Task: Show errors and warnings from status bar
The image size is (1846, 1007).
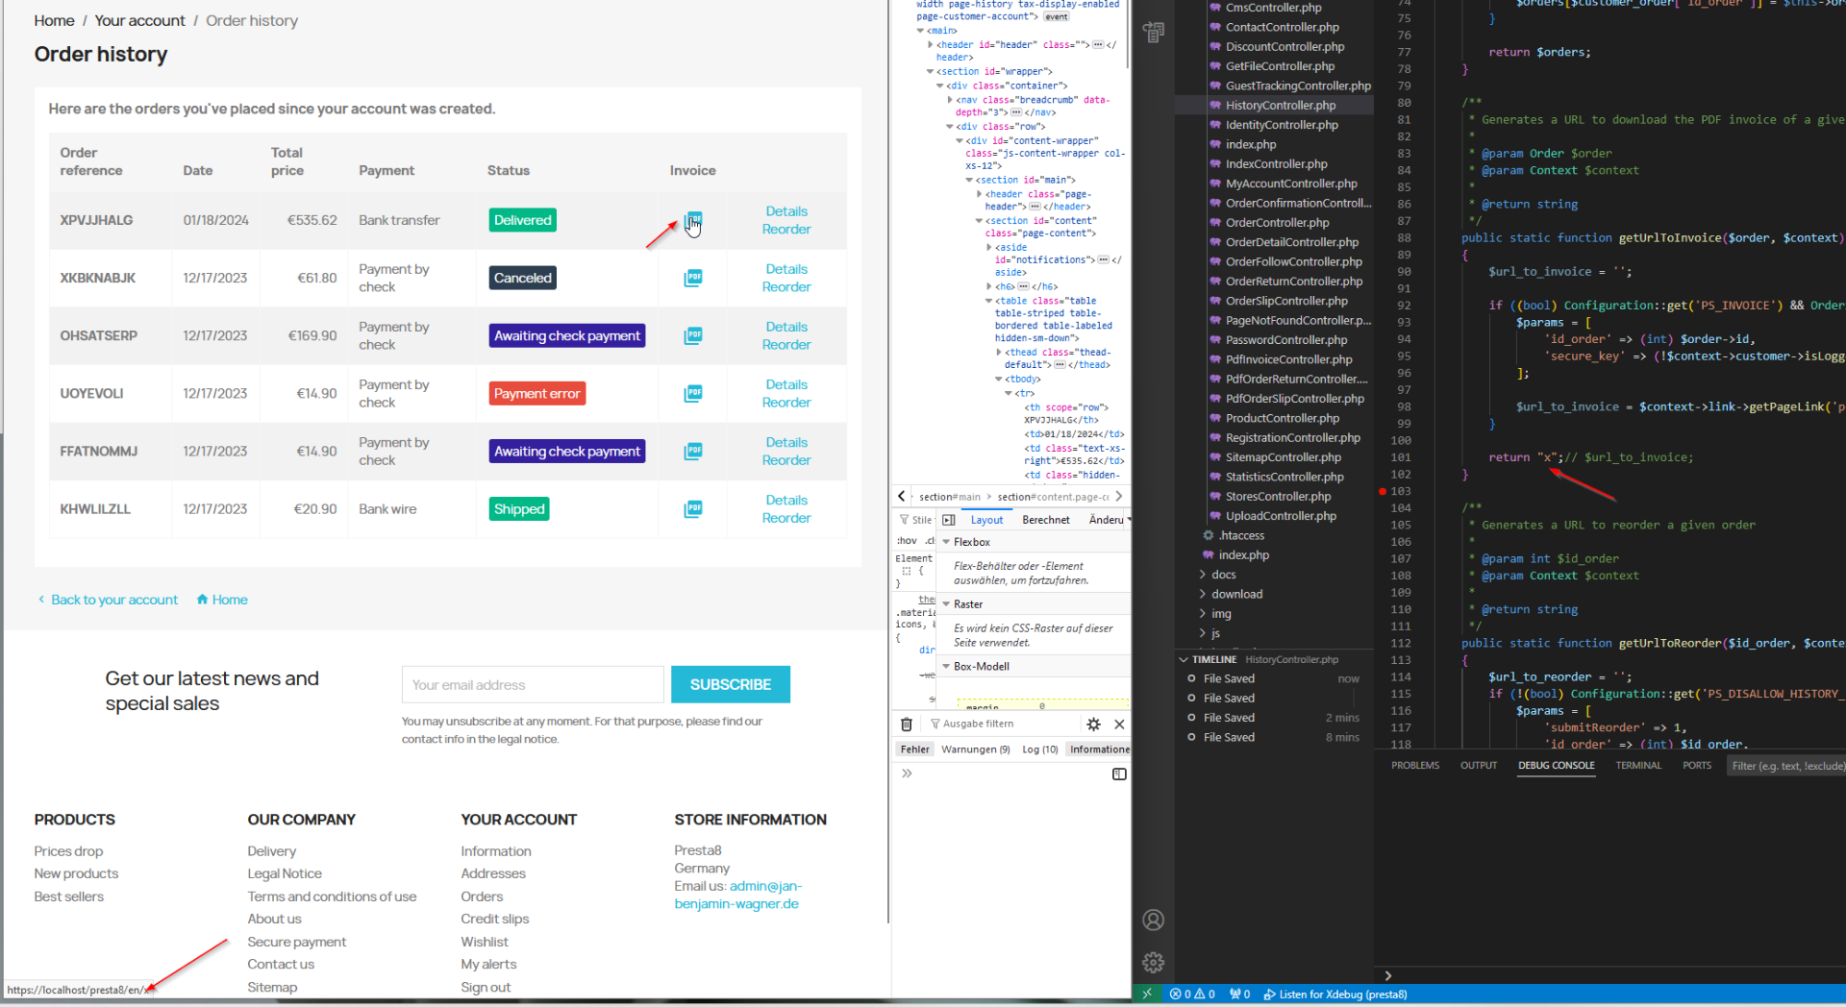Action: [1192, 995]
